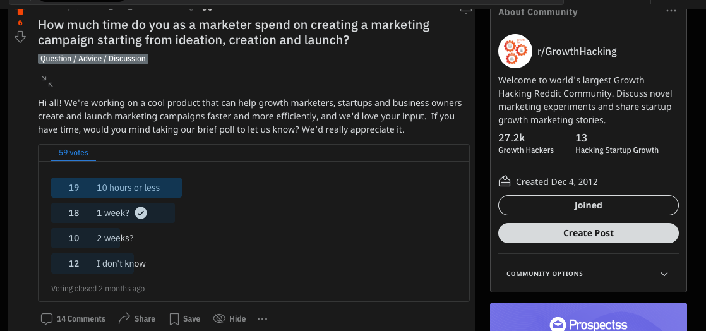Hide this post using the eye icon
The height and width of the screenshot is (331, 706).
pyautogui.click(x=219, y=318)
